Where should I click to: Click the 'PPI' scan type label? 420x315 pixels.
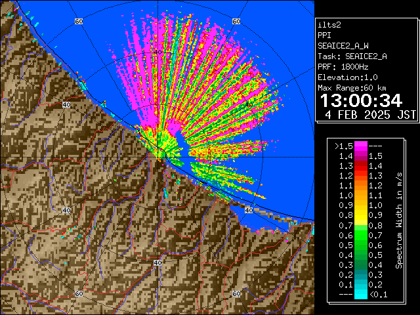[x=324, y=35]
